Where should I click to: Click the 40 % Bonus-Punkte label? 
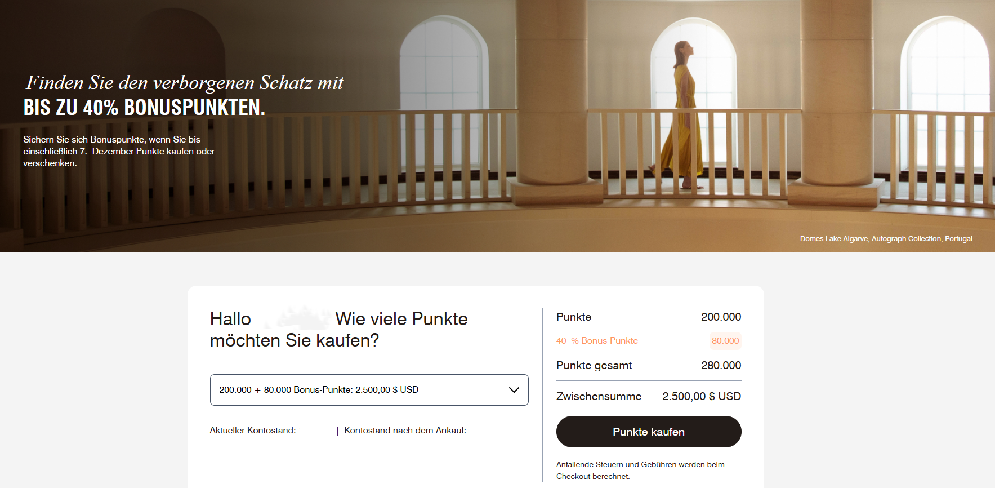point(596,341)
